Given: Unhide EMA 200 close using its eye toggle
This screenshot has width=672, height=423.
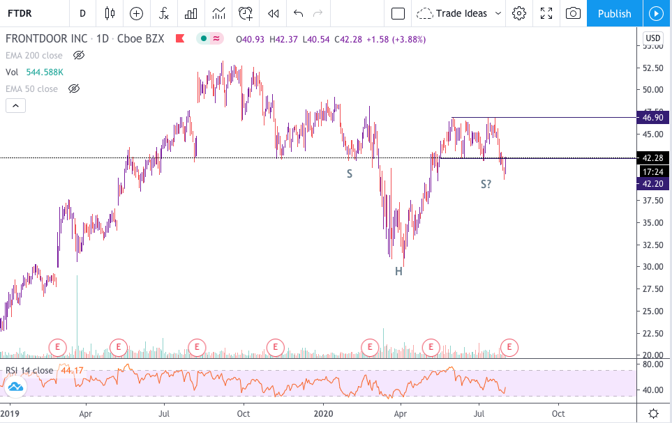Looking at the screenshot, I should click(78, 55).
